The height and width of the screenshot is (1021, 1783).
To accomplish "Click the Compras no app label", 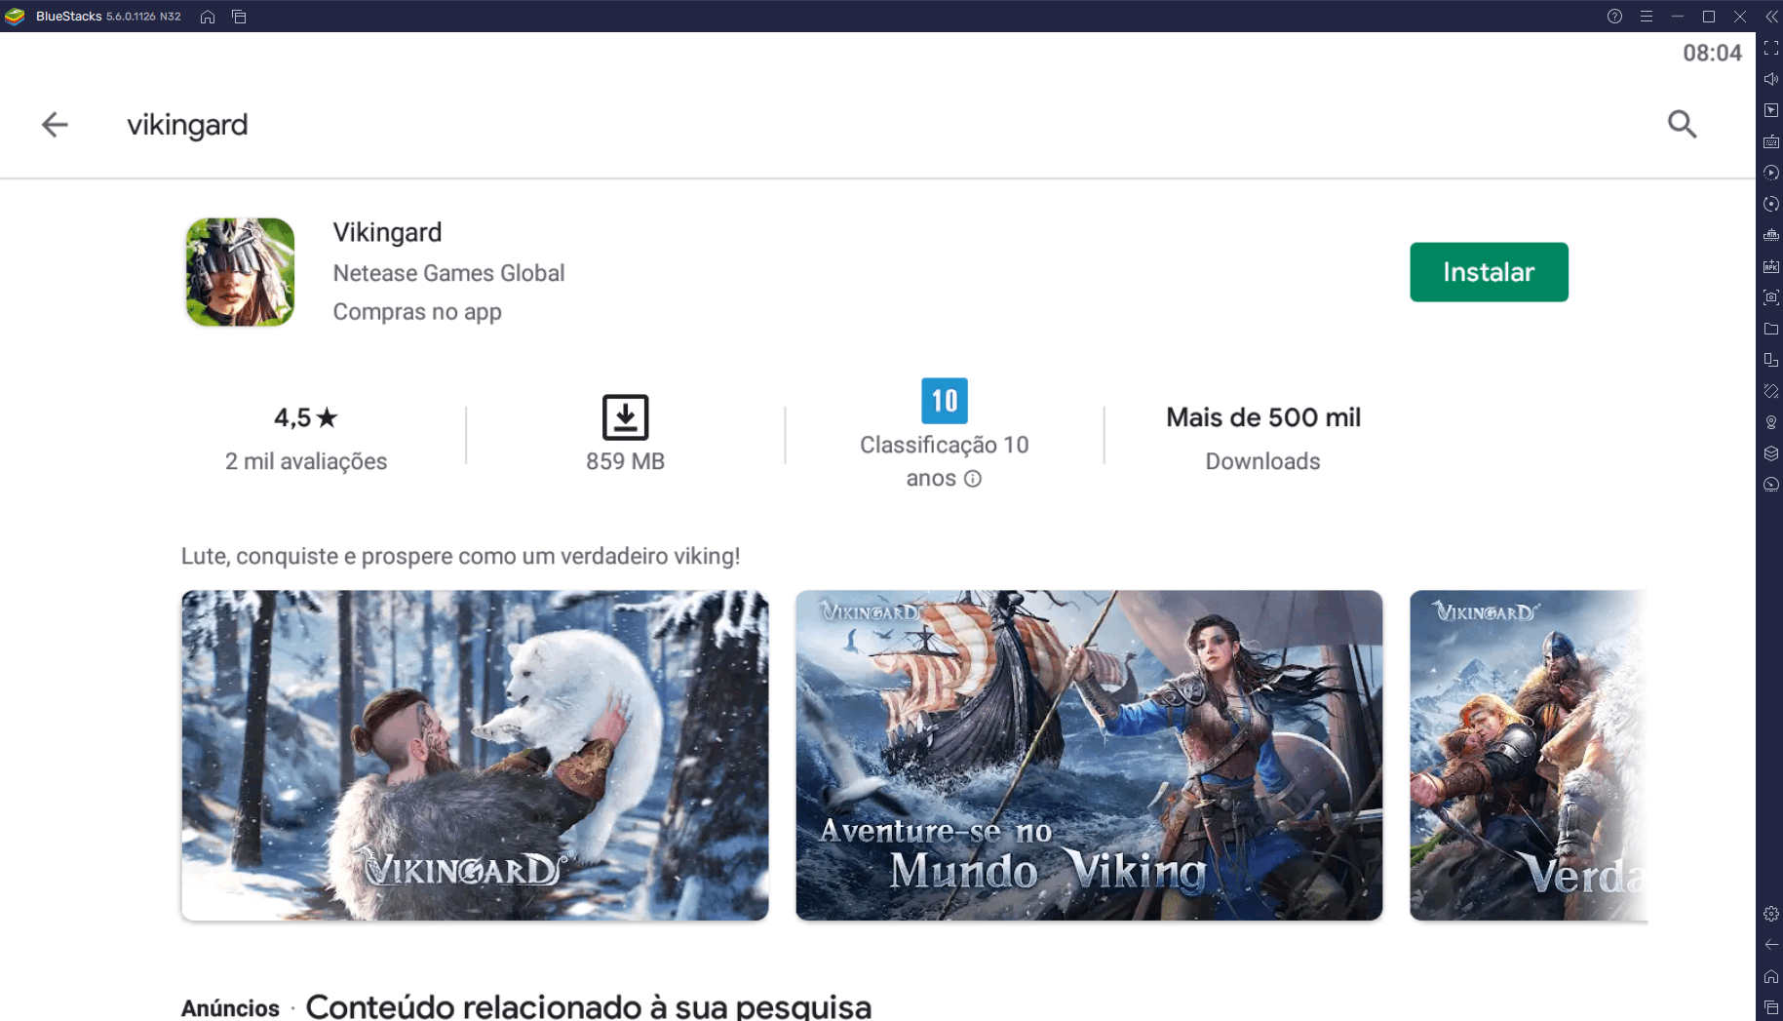I will point(417,312).
